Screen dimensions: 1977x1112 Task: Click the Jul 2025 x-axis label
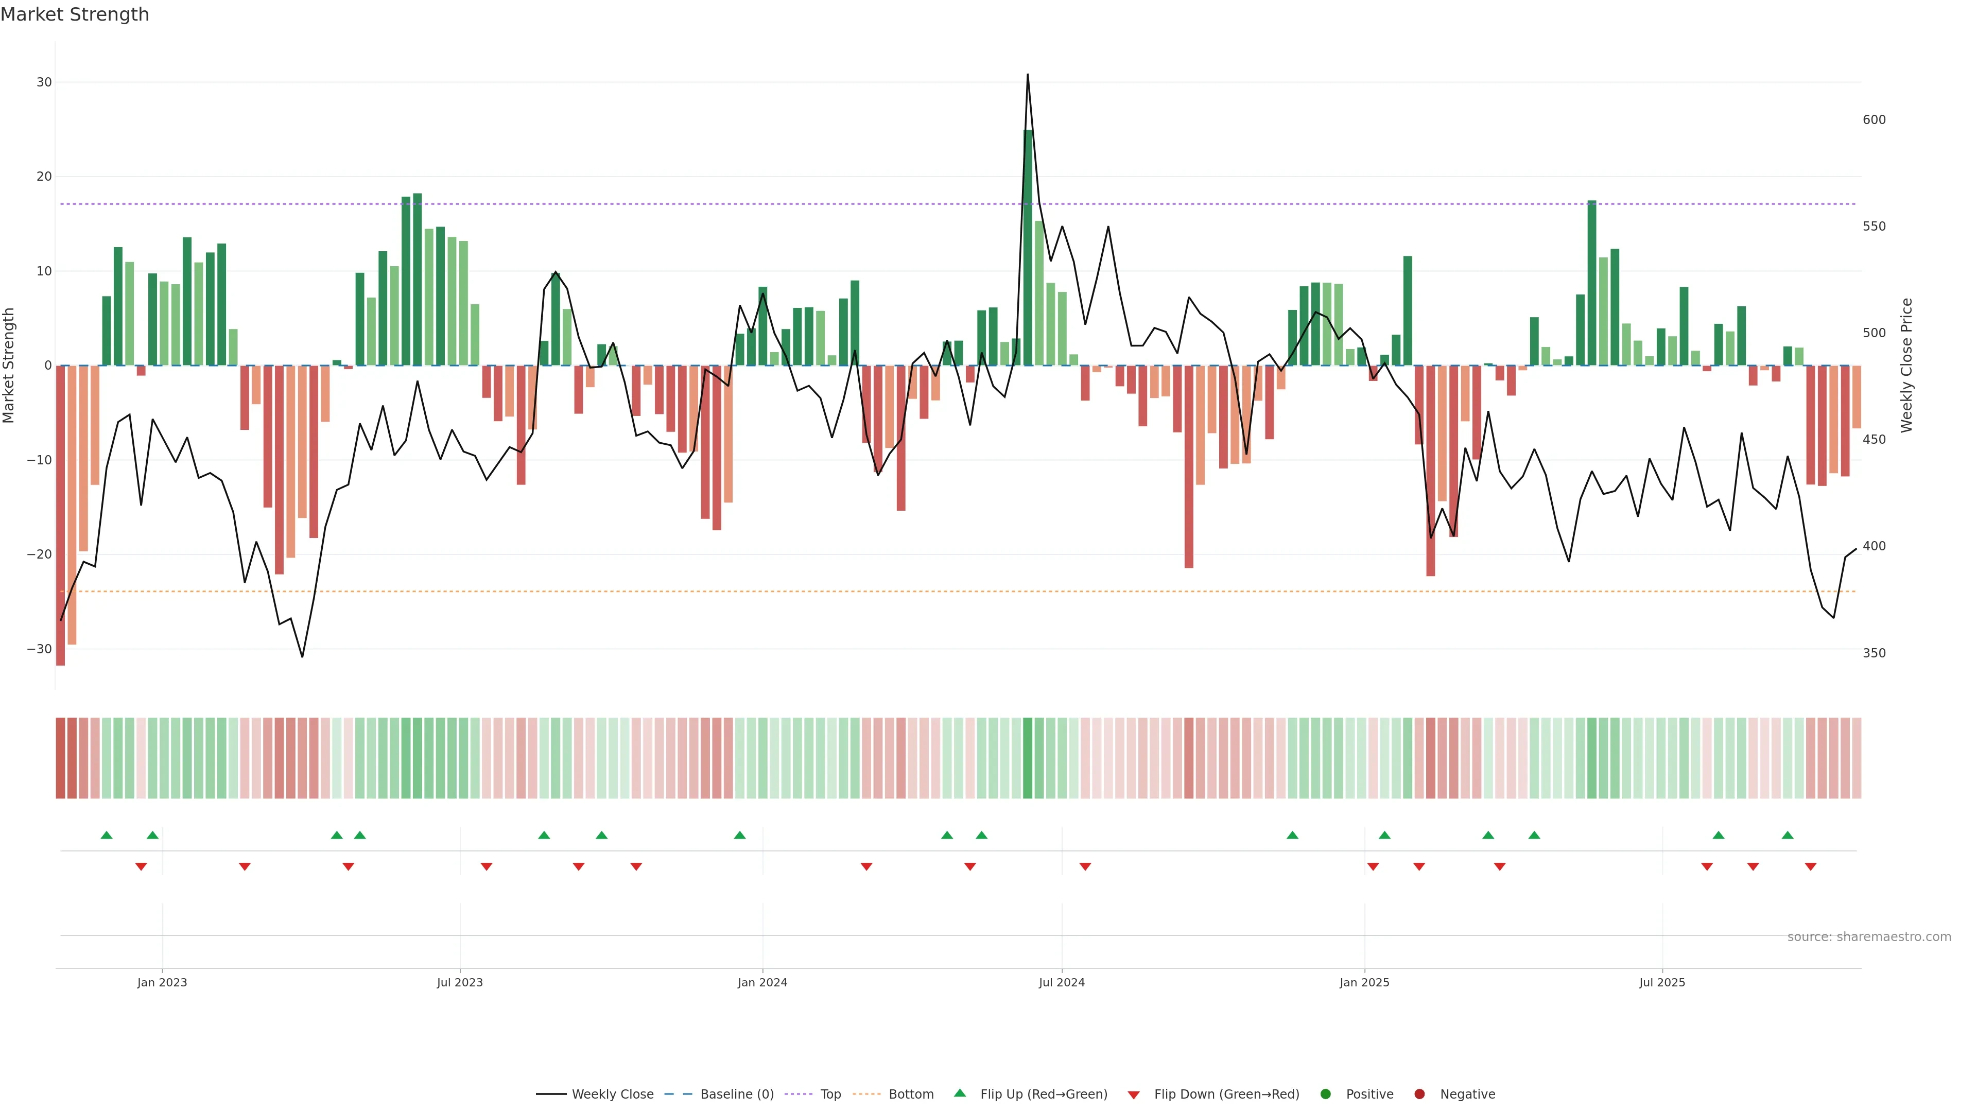[1661, 982]
